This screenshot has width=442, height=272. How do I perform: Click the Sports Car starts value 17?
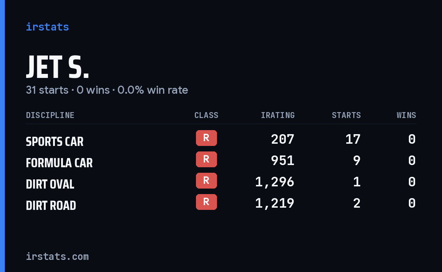pos(353,139)
